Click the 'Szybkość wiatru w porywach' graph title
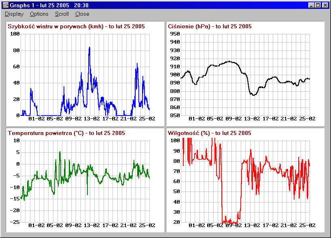This screenshot has height=238, width=331. coord(76,26)
